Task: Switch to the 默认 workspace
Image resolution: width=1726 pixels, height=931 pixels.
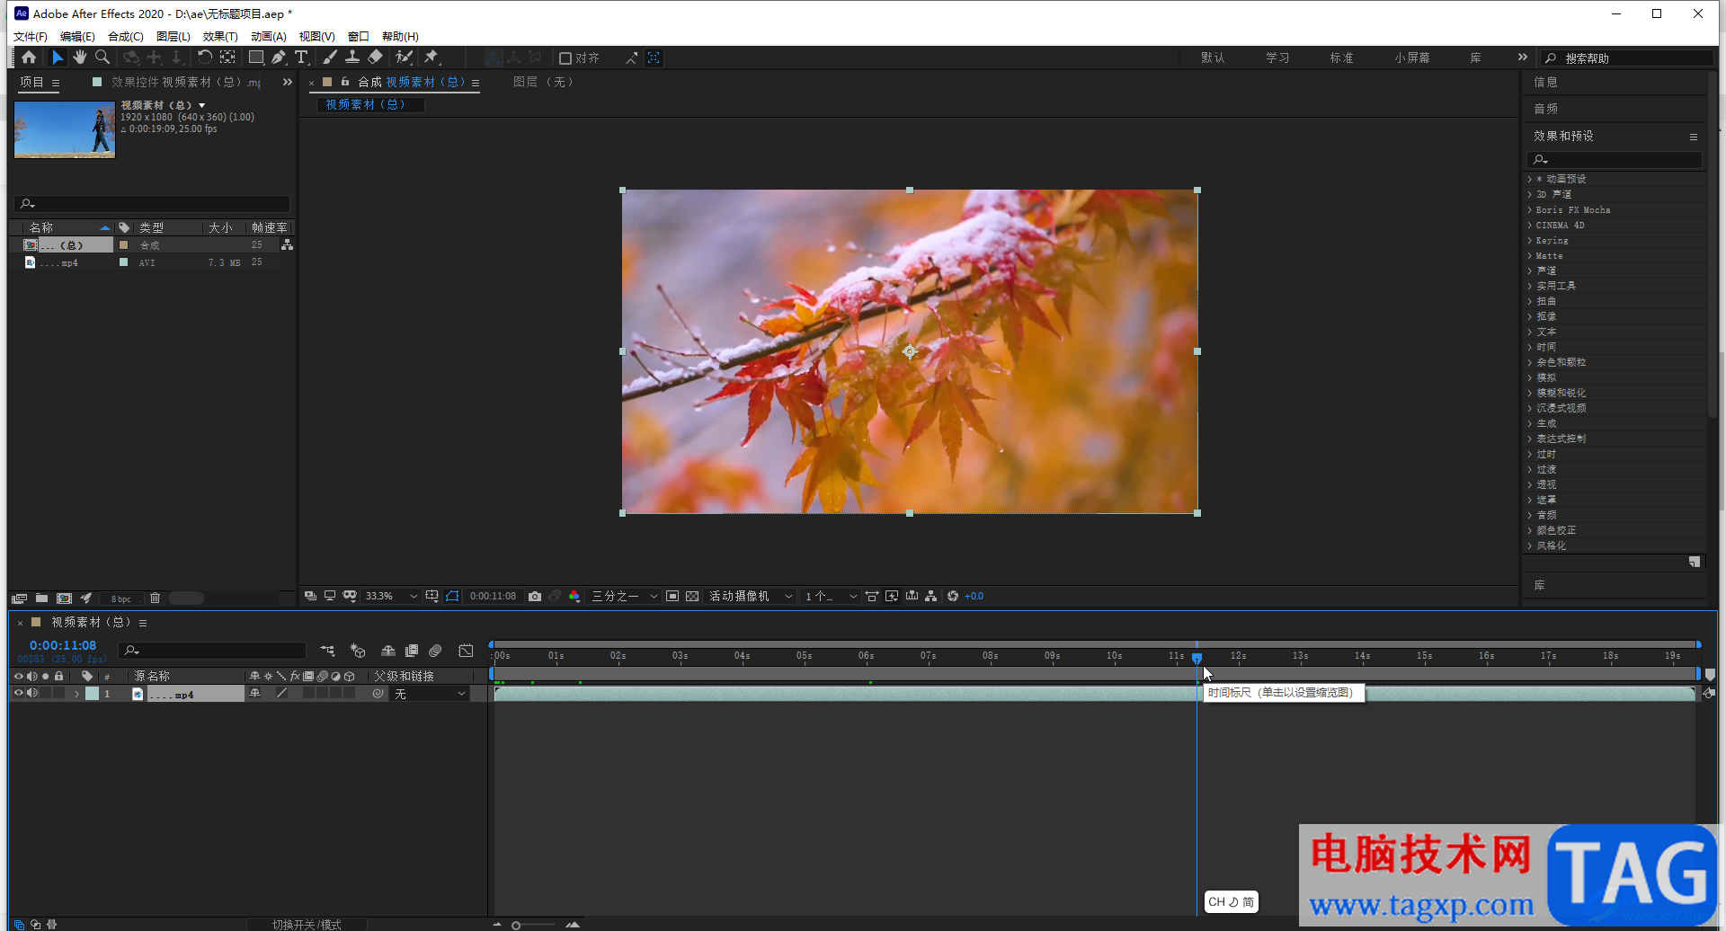Action: [1213, 58]
